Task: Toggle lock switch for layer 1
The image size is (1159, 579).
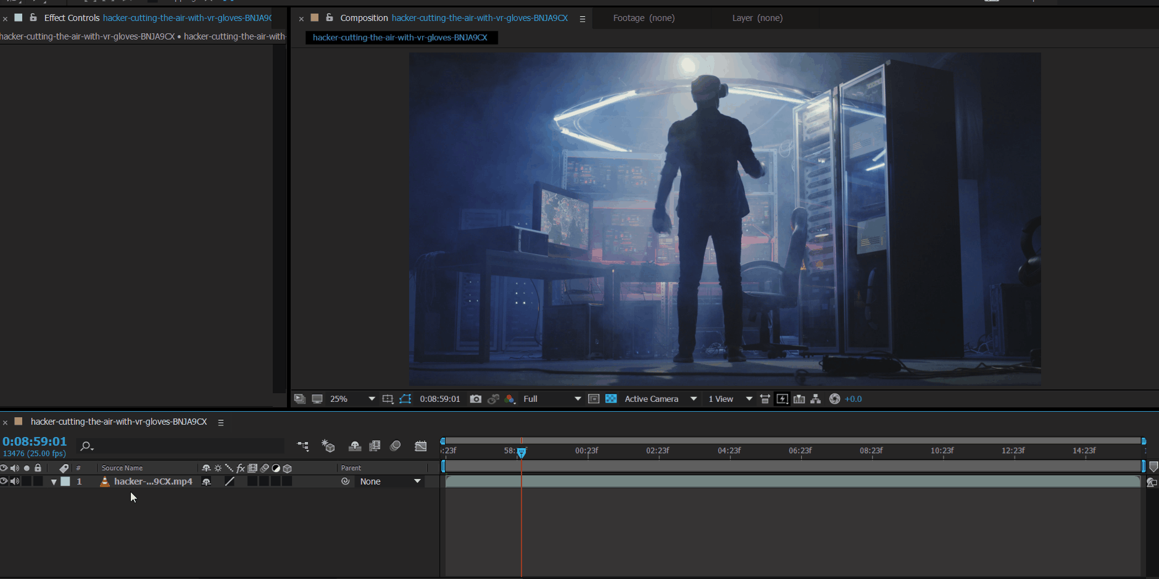Action: [38, 481]
